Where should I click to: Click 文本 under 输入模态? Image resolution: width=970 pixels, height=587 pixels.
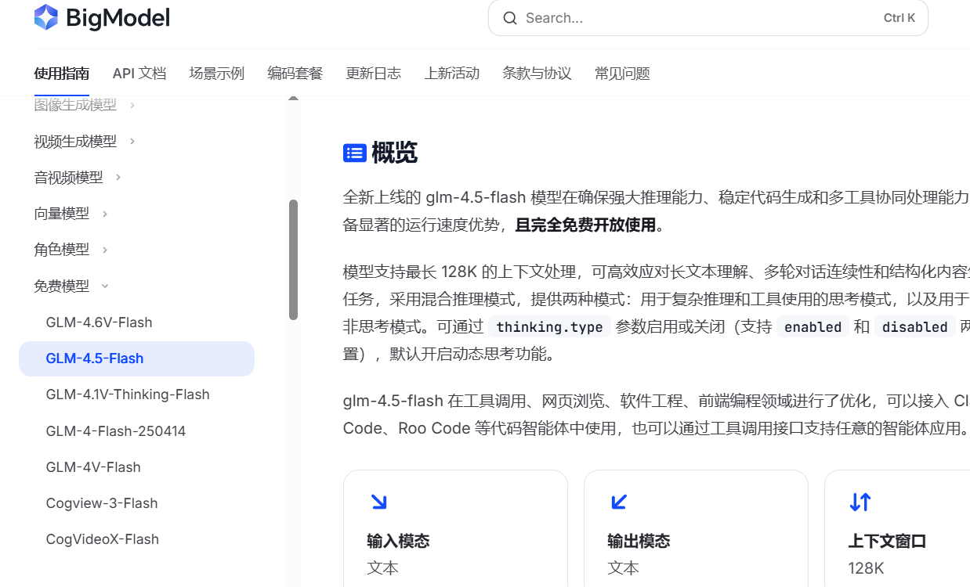(x=382, y=568)
